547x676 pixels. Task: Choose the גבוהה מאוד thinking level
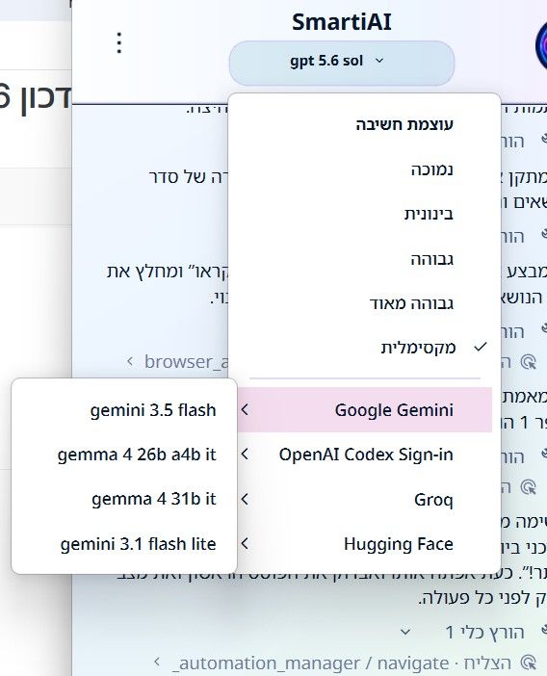[x=365, y=303]
